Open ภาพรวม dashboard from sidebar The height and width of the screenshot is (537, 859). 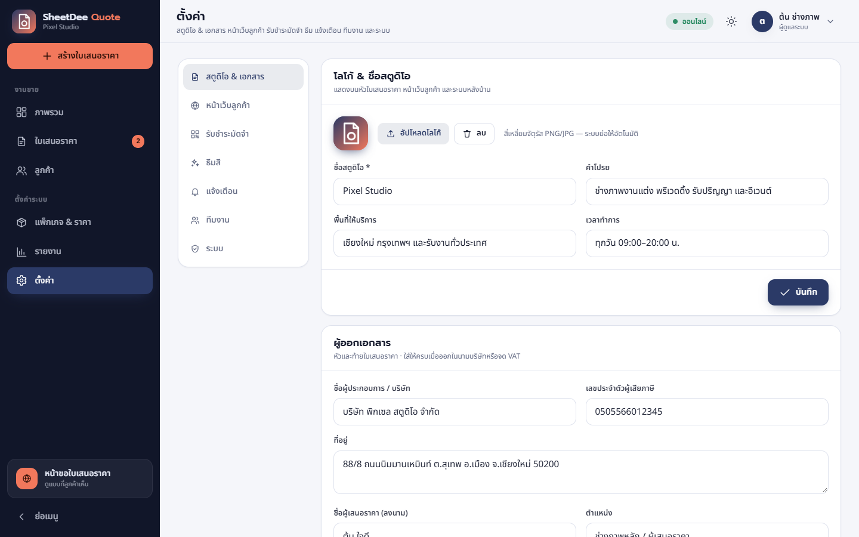[x=80, y=112]
